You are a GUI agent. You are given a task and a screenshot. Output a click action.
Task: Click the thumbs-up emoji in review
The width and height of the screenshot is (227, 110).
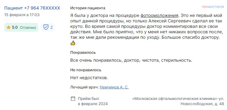point(73,43)
